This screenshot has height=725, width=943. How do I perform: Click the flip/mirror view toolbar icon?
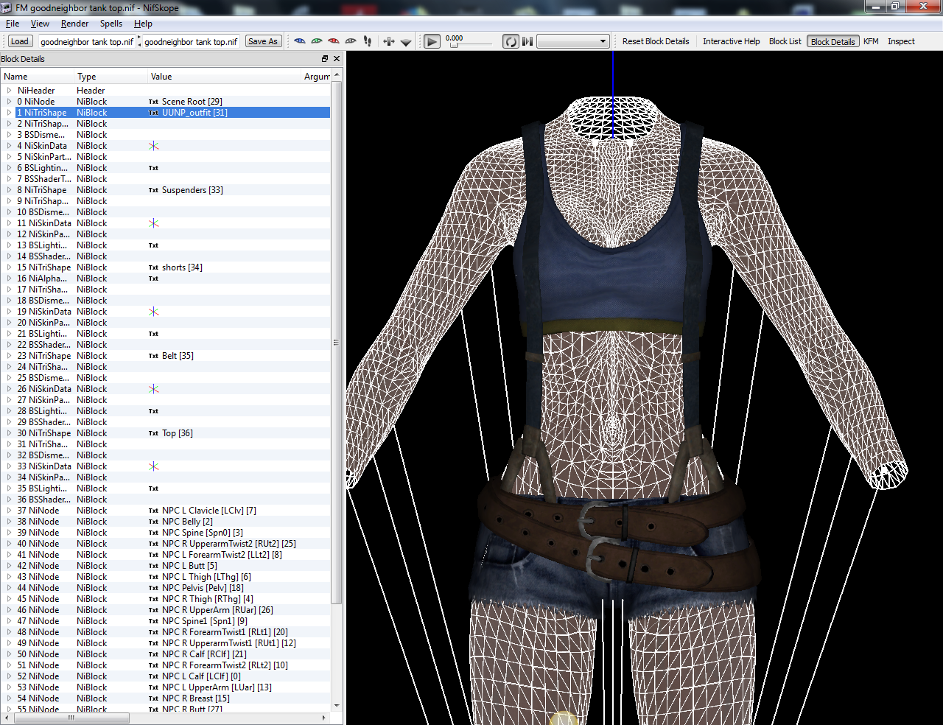pos(389,41)
